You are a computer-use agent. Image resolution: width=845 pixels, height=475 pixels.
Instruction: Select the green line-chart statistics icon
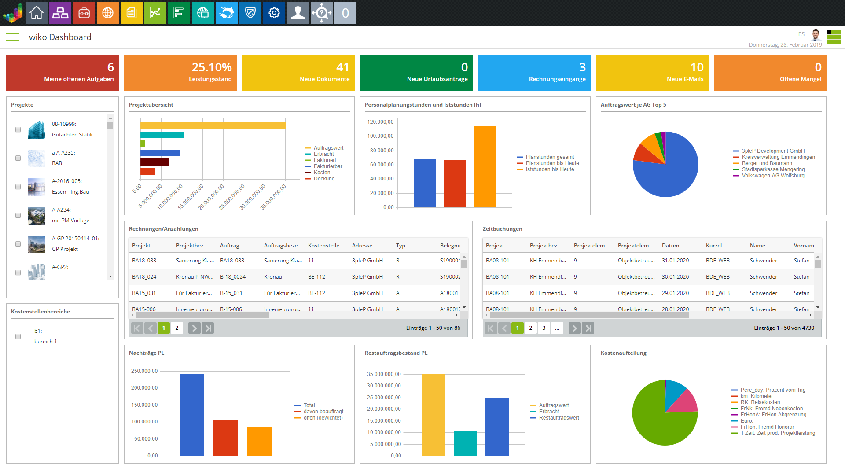coord(155,13)
